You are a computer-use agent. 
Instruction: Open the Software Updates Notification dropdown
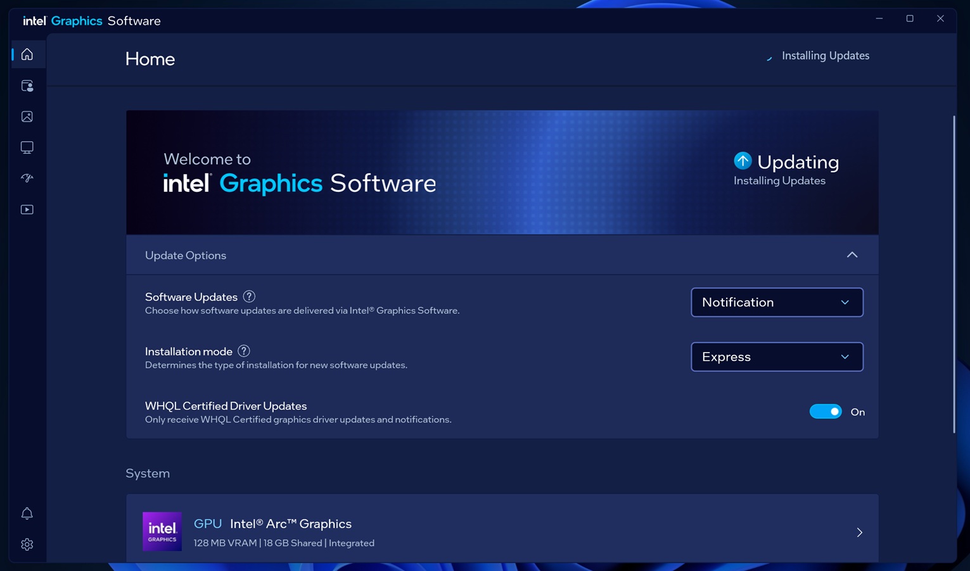click(x=777, y=303)
